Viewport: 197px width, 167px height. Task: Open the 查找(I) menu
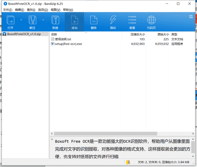point(31,10)
